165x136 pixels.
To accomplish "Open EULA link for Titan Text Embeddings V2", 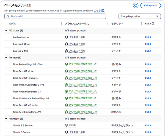I will [148, 112].
